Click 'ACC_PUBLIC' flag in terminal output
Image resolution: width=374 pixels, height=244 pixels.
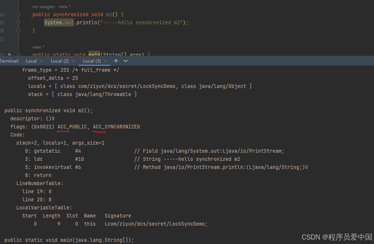(72, 127)
